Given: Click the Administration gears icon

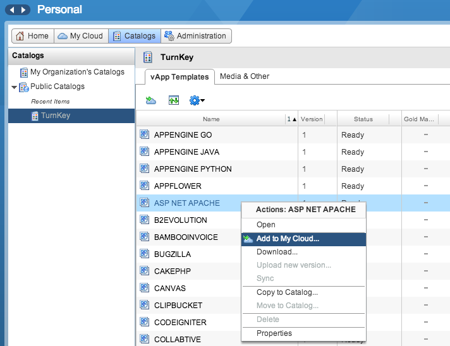Looking at the screenshot, I should coord(169,36).
